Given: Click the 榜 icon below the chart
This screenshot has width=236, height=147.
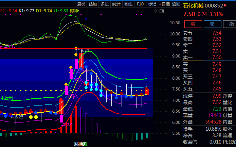Looking at the screenshot, I should coord(80,144).
